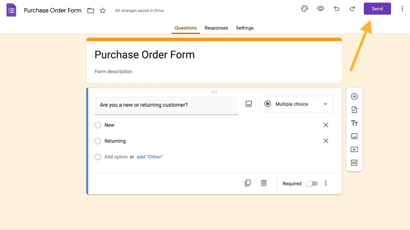Select the New radio option
The width and height of the screenshot is (410, 230).
(98, 125)
